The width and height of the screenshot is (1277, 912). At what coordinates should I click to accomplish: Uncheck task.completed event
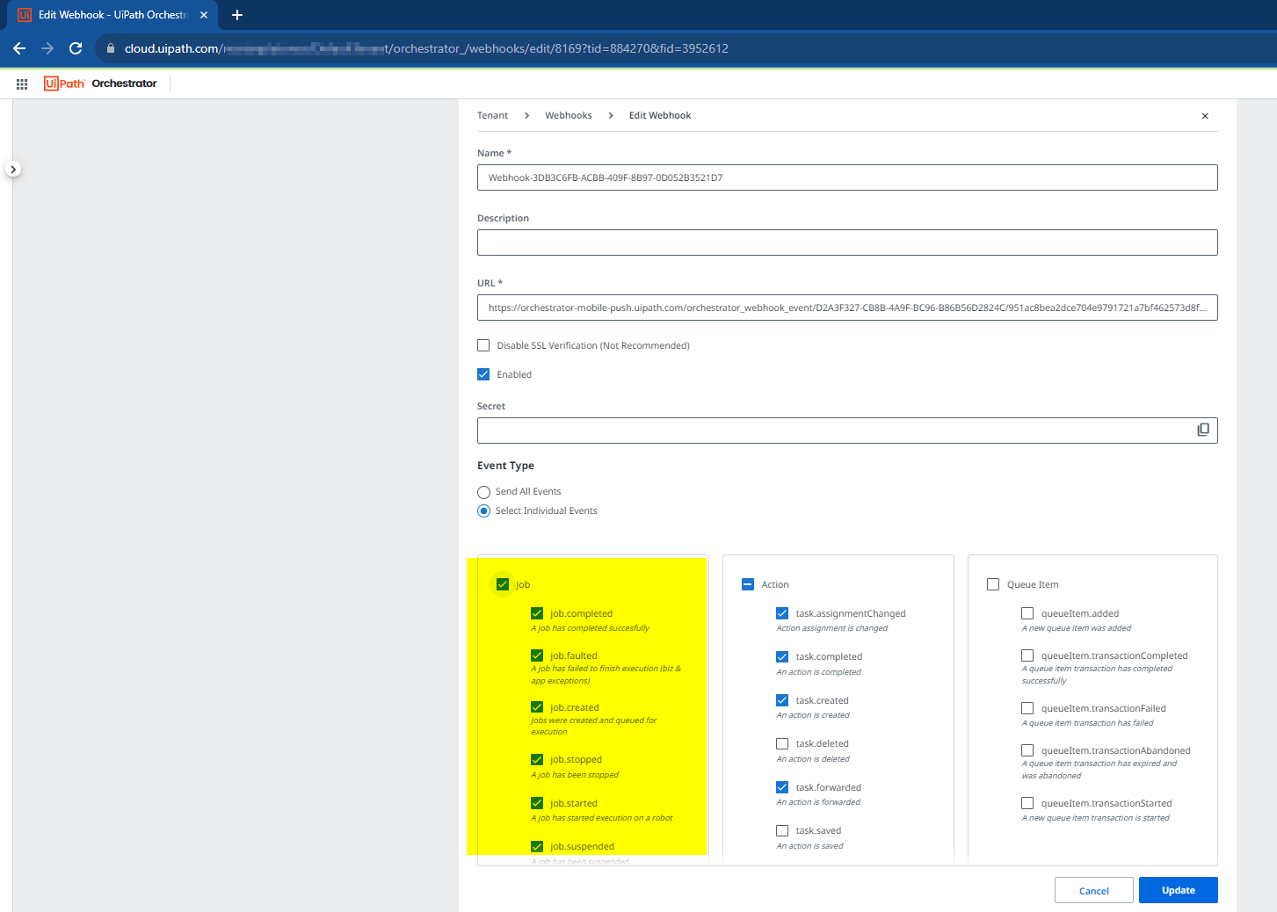coord(782,656)
